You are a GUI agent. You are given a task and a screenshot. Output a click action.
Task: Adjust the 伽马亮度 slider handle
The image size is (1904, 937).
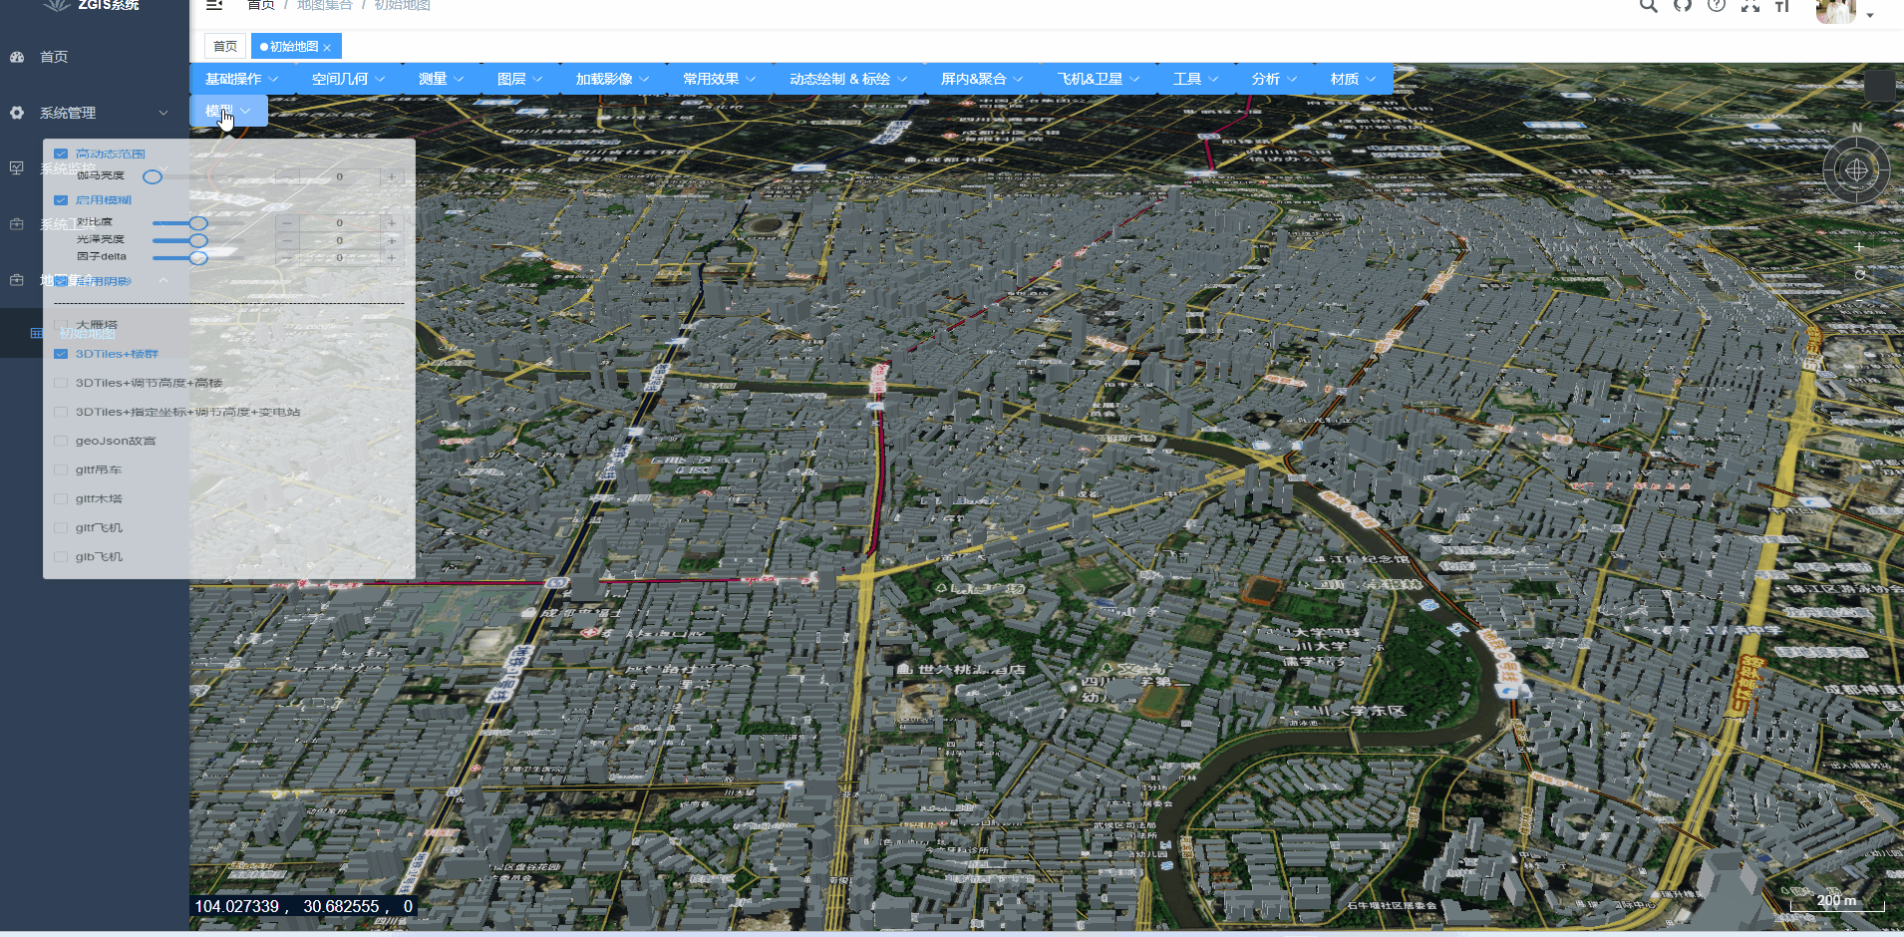[x=153, y=176]
